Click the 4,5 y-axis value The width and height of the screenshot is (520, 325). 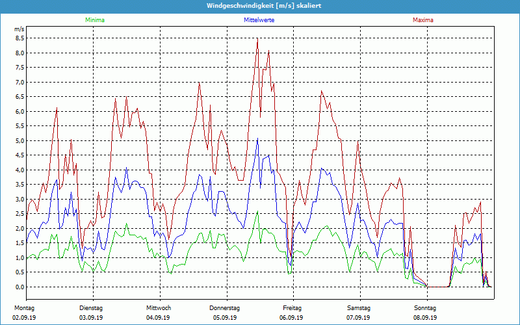tap(20, 155)
